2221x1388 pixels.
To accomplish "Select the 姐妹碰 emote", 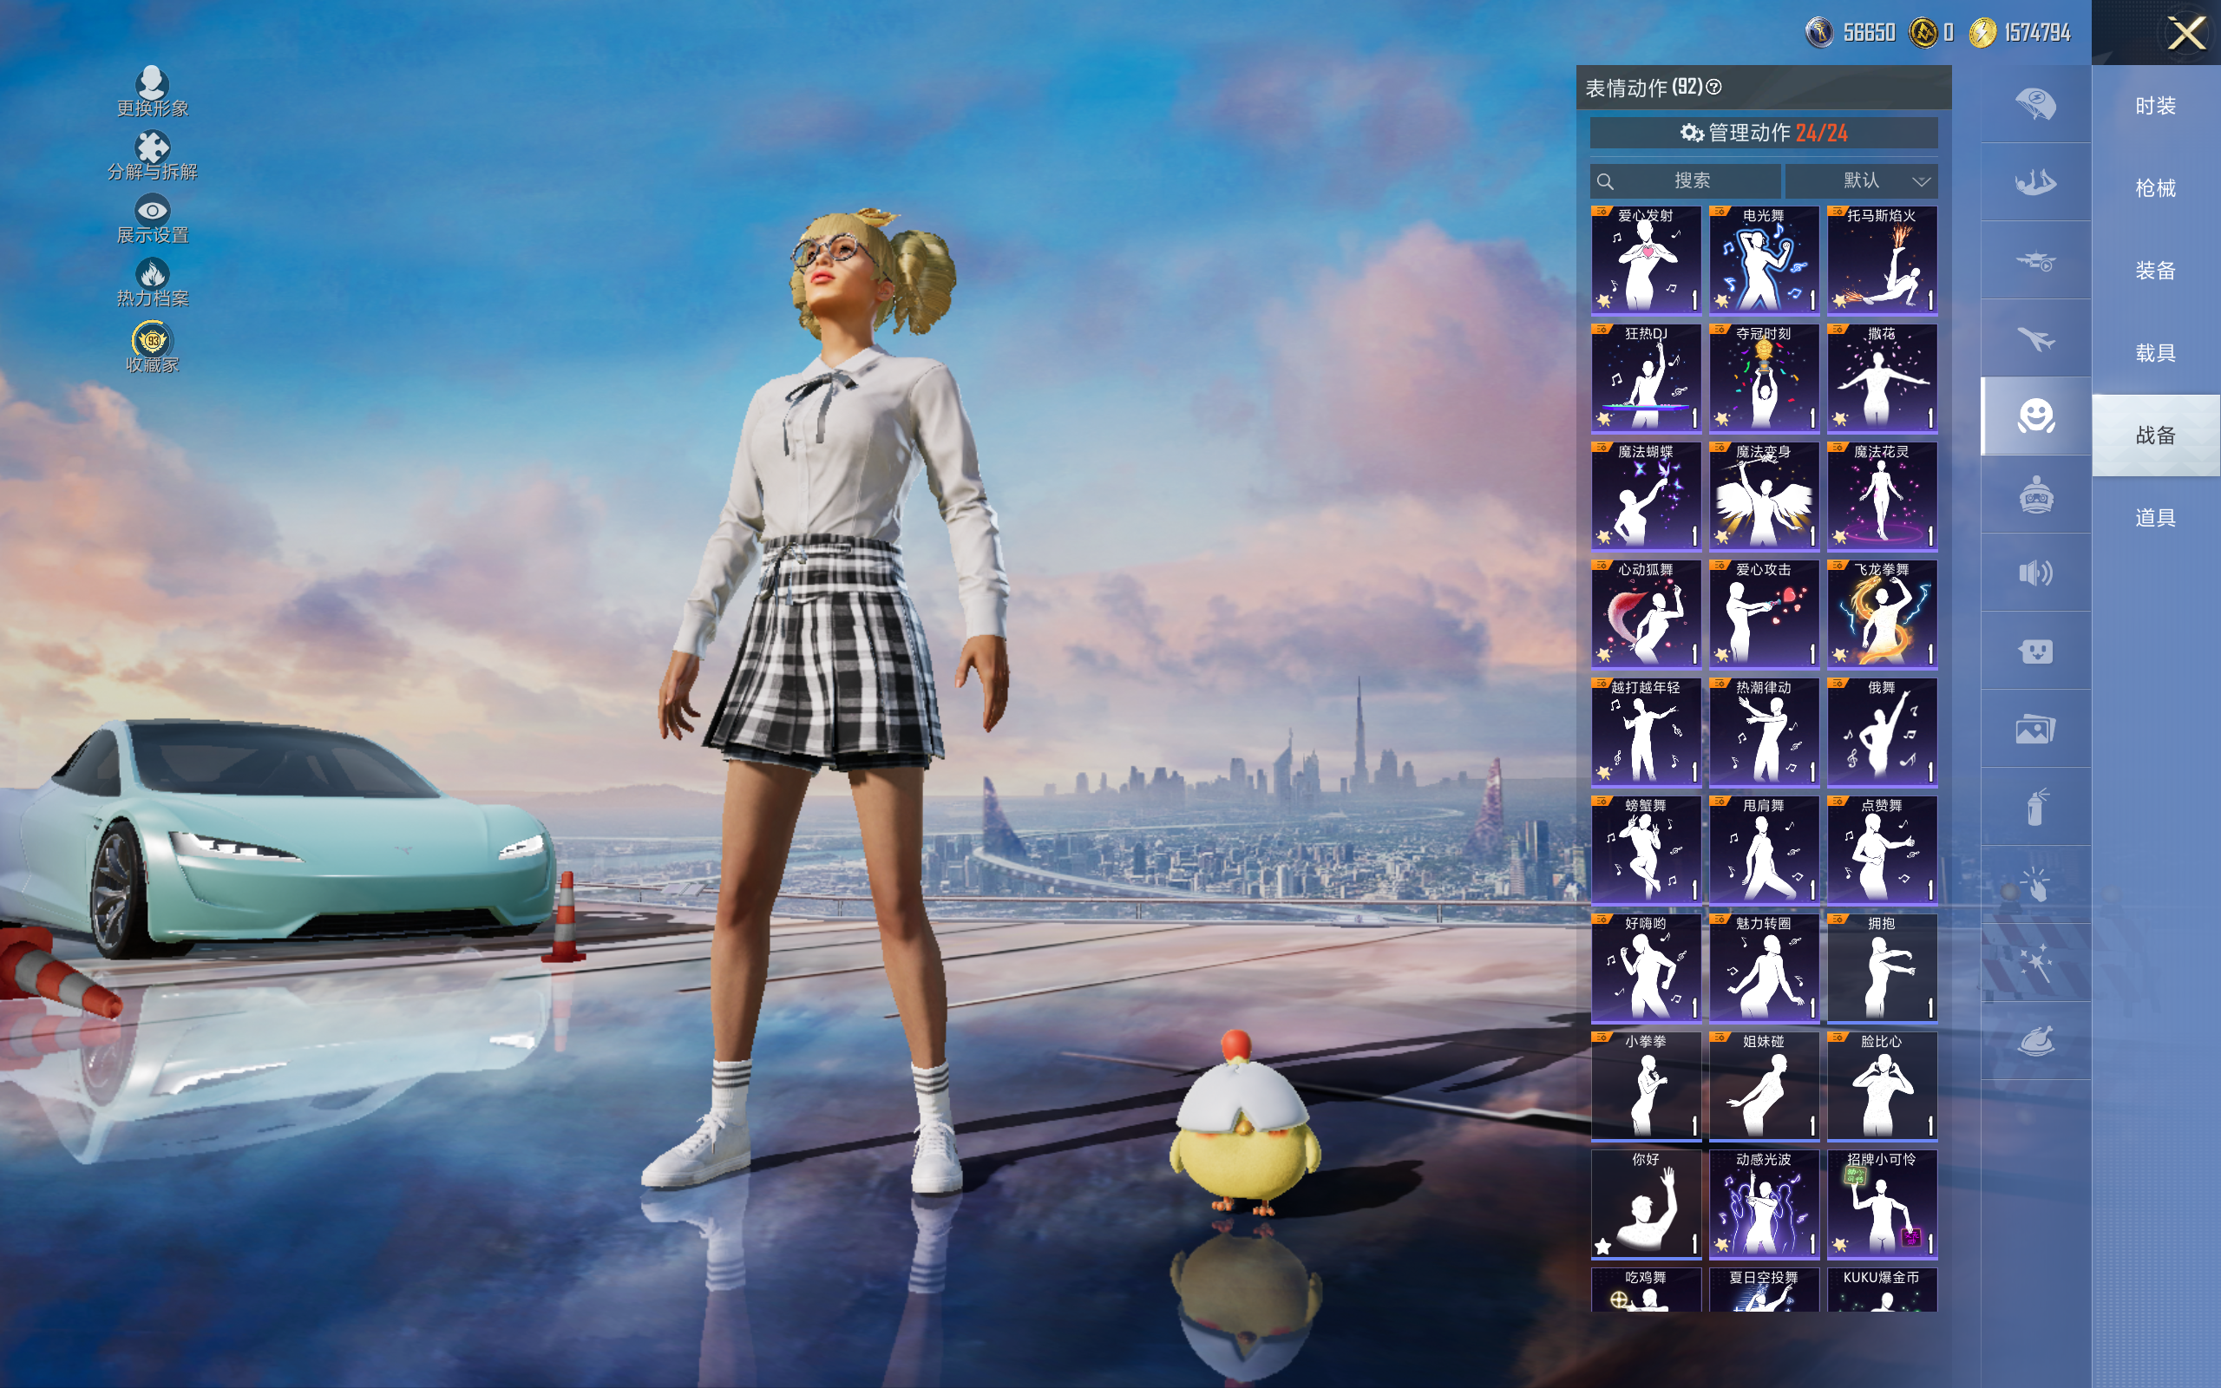I will pyautogui.click(x=1764, y=1086).
